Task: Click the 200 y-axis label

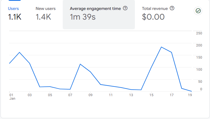Action: point(199,45)
